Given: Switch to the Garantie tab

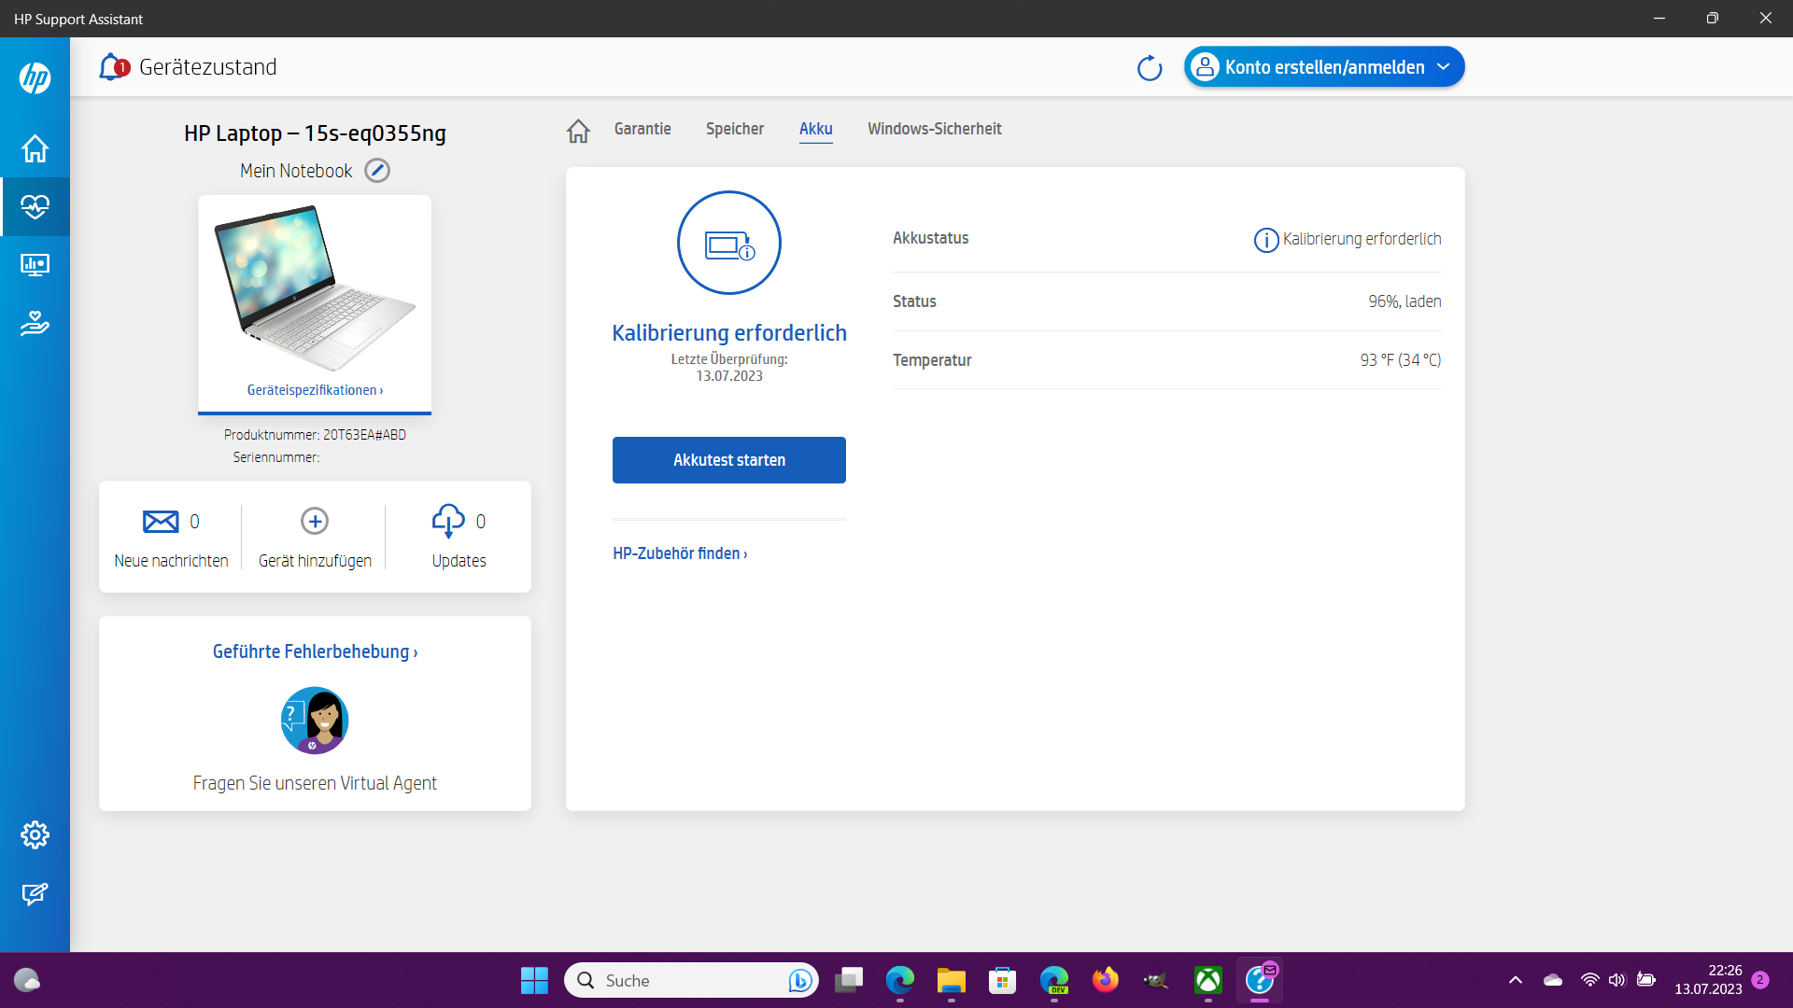Looking at the screenshot, I should click(642, 129).
